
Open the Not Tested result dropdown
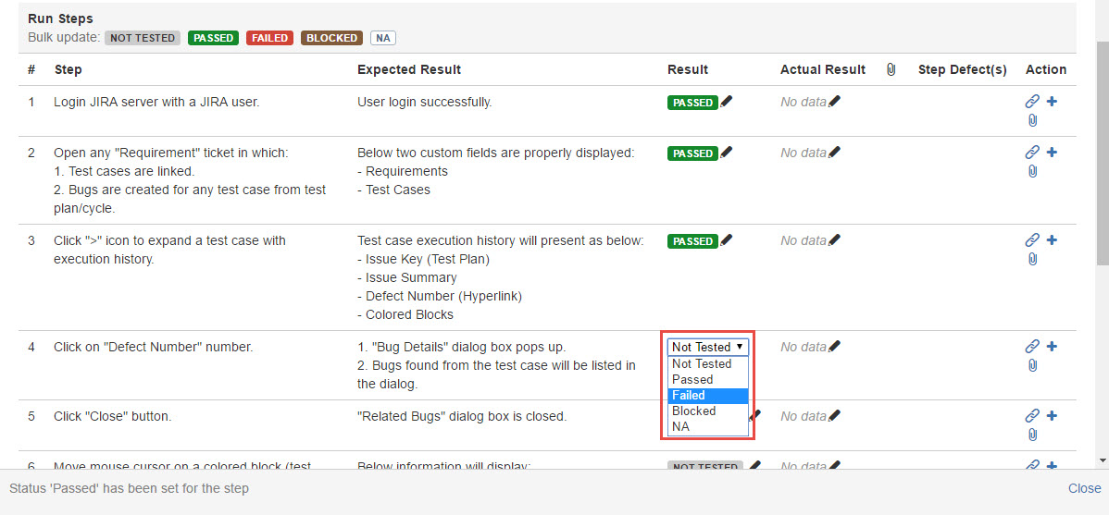tap(707, 347)
